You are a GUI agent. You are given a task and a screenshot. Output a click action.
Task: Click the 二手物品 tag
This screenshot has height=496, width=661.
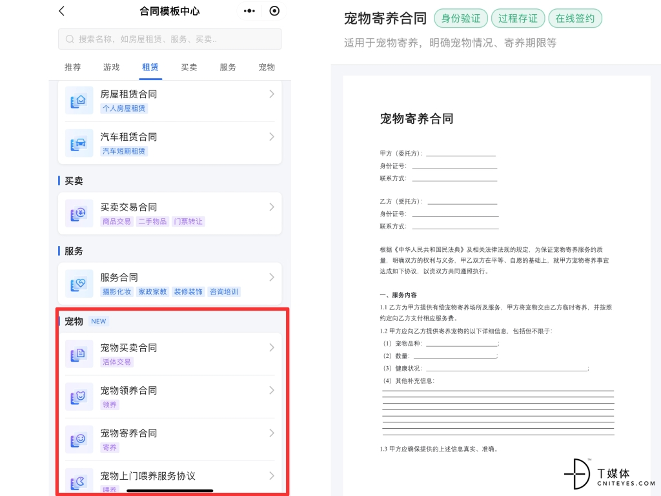tap(153, 222)
